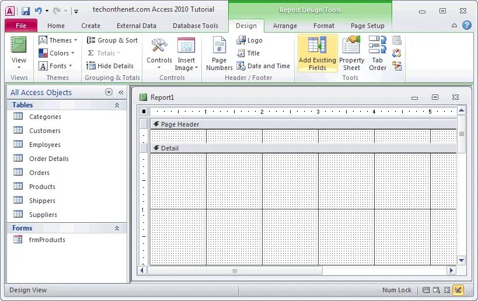This screenshot has width=478, height=301.
Task: Click the horizontal scrollbar right arrow
Action: pyautogui.click(x=451, y=270)
